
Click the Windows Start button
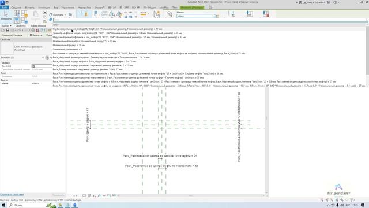pyautogui.click(x=3, y=205)
